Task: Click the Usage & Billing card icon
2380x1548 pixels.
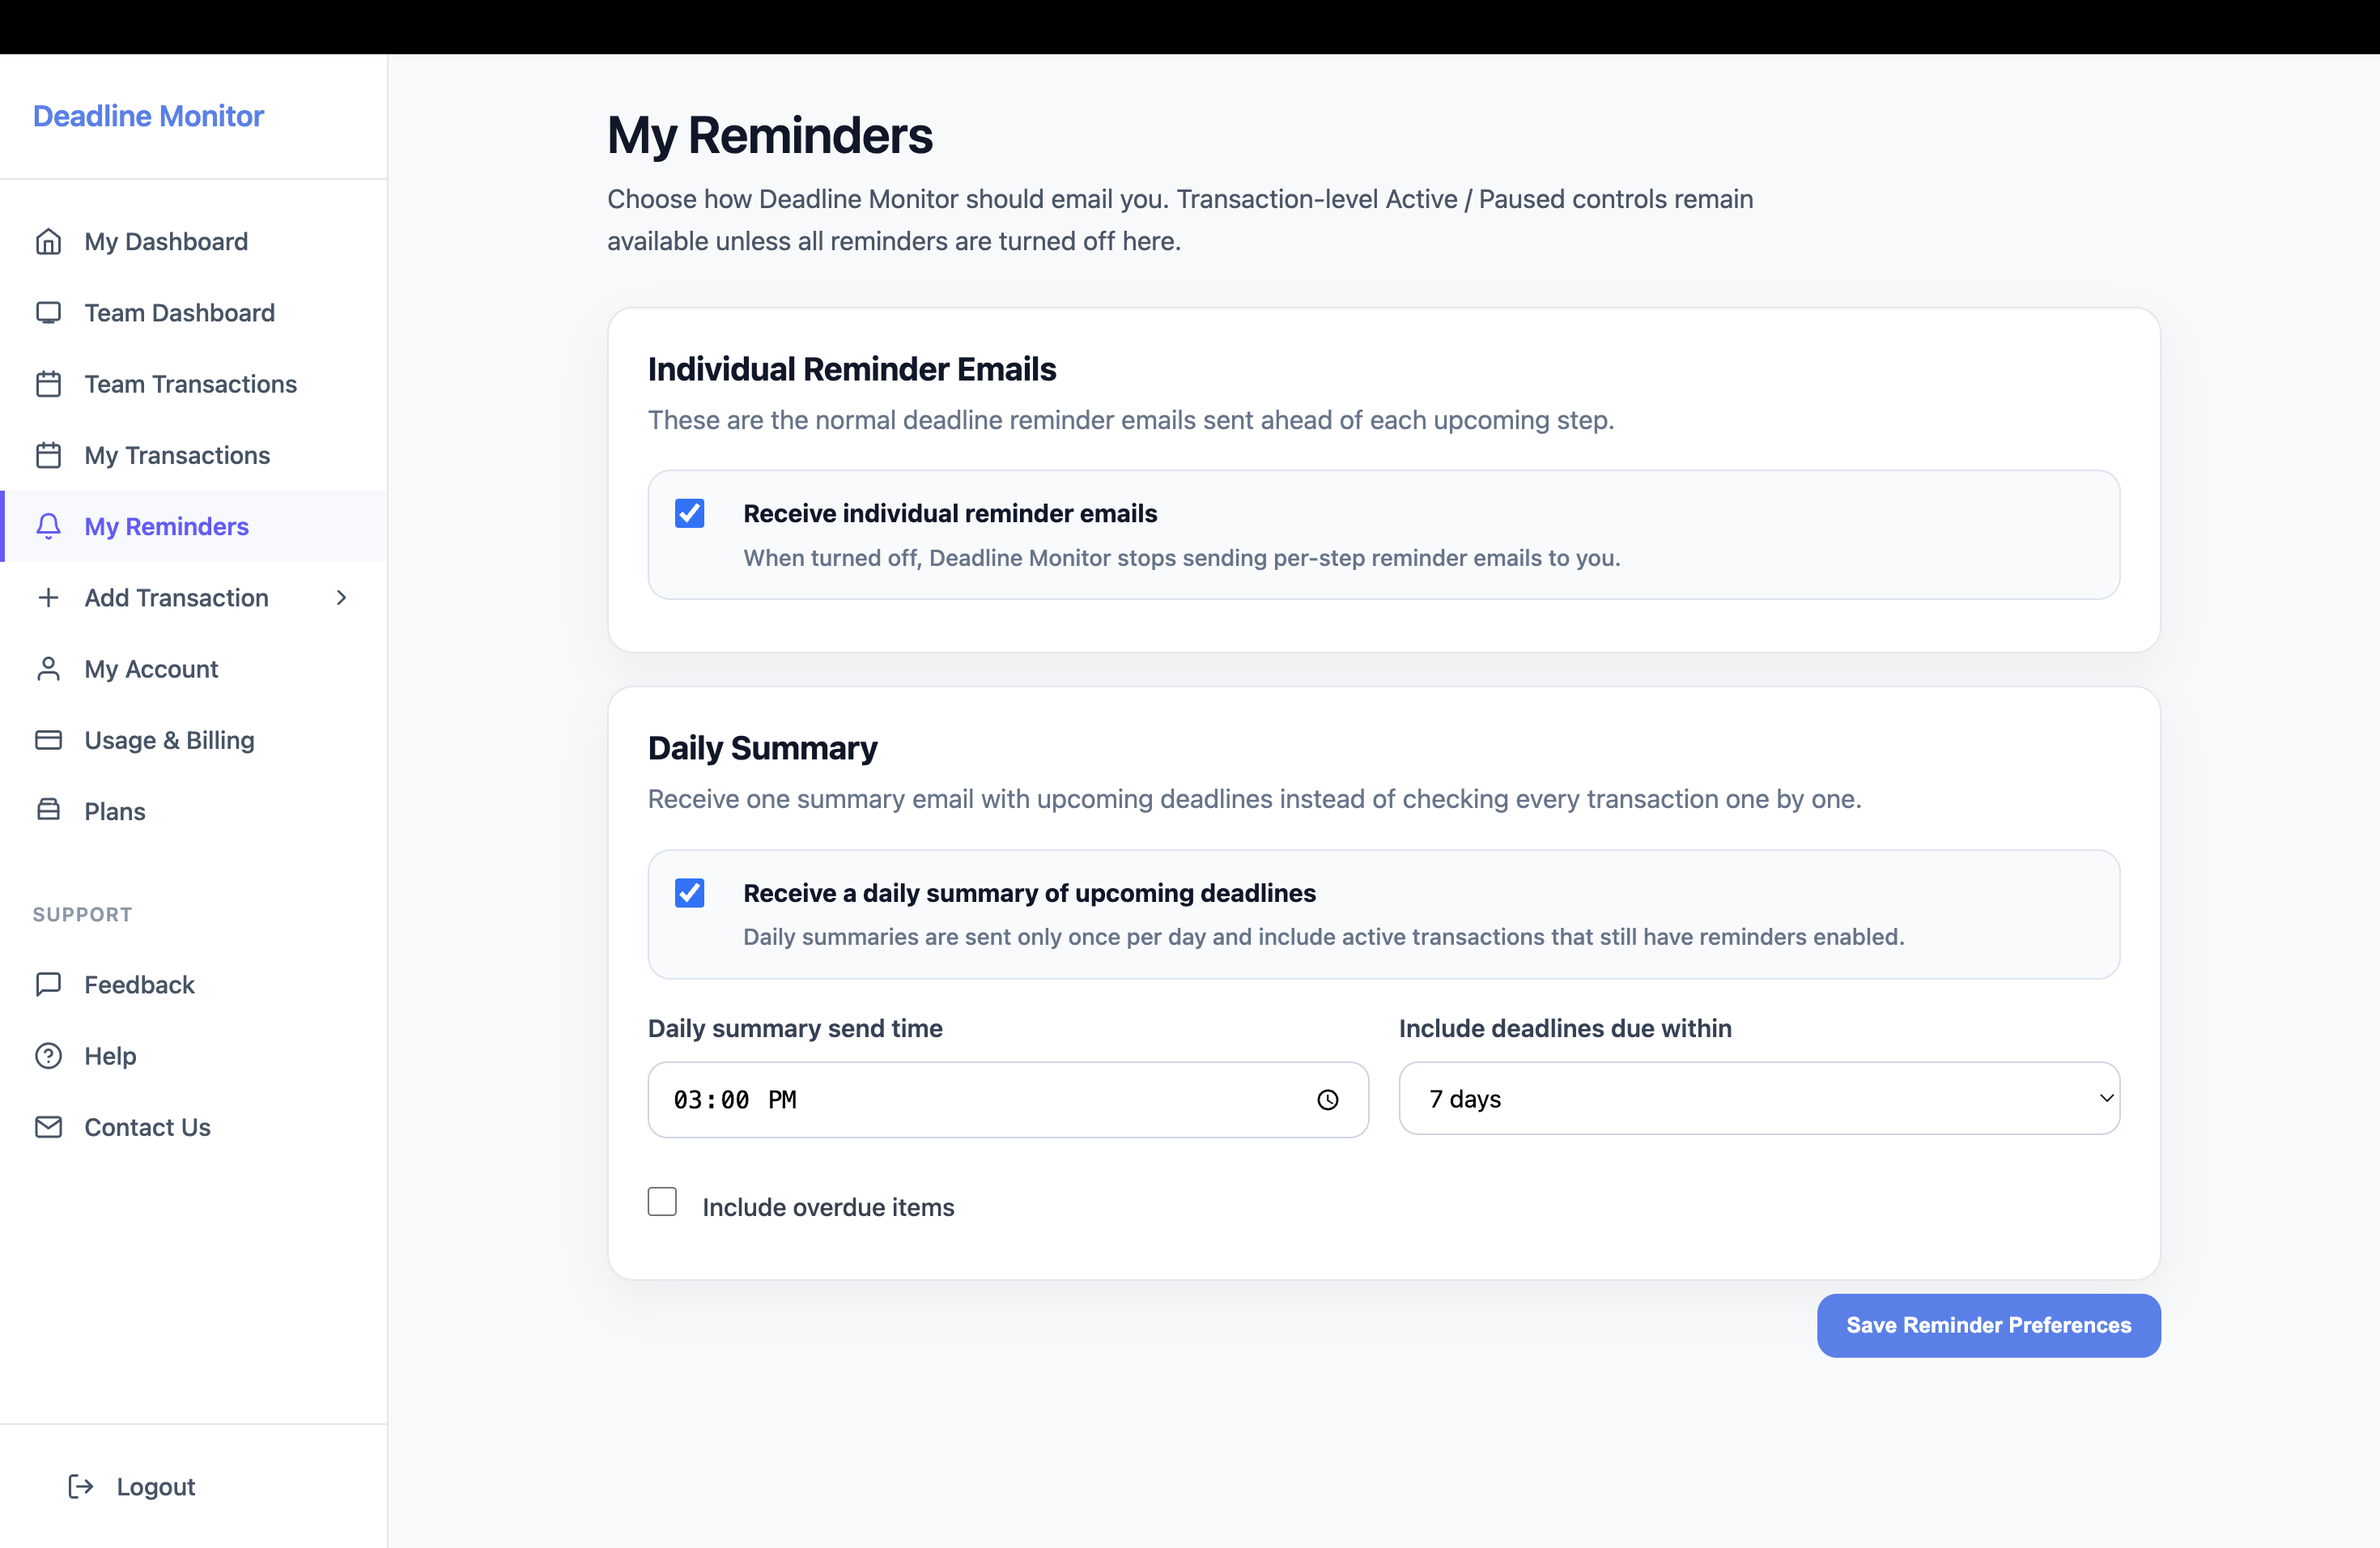Action: coord(50,740)
